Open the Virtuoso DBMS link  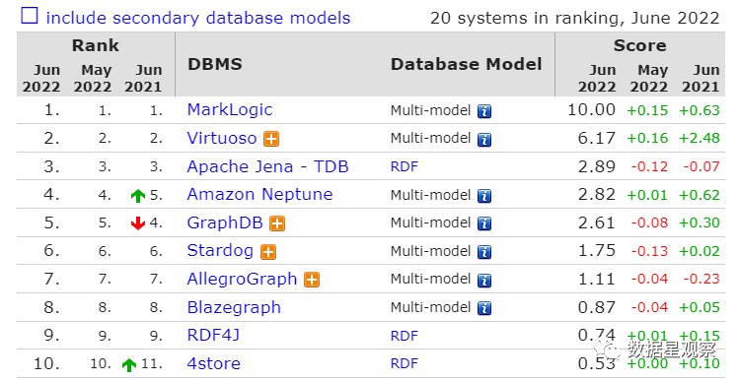tap(222, 138)
